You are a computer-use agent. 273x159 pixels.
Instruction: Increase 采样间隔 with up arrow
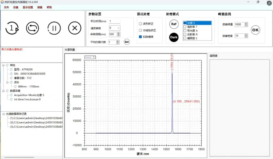[x=118, y=33]
